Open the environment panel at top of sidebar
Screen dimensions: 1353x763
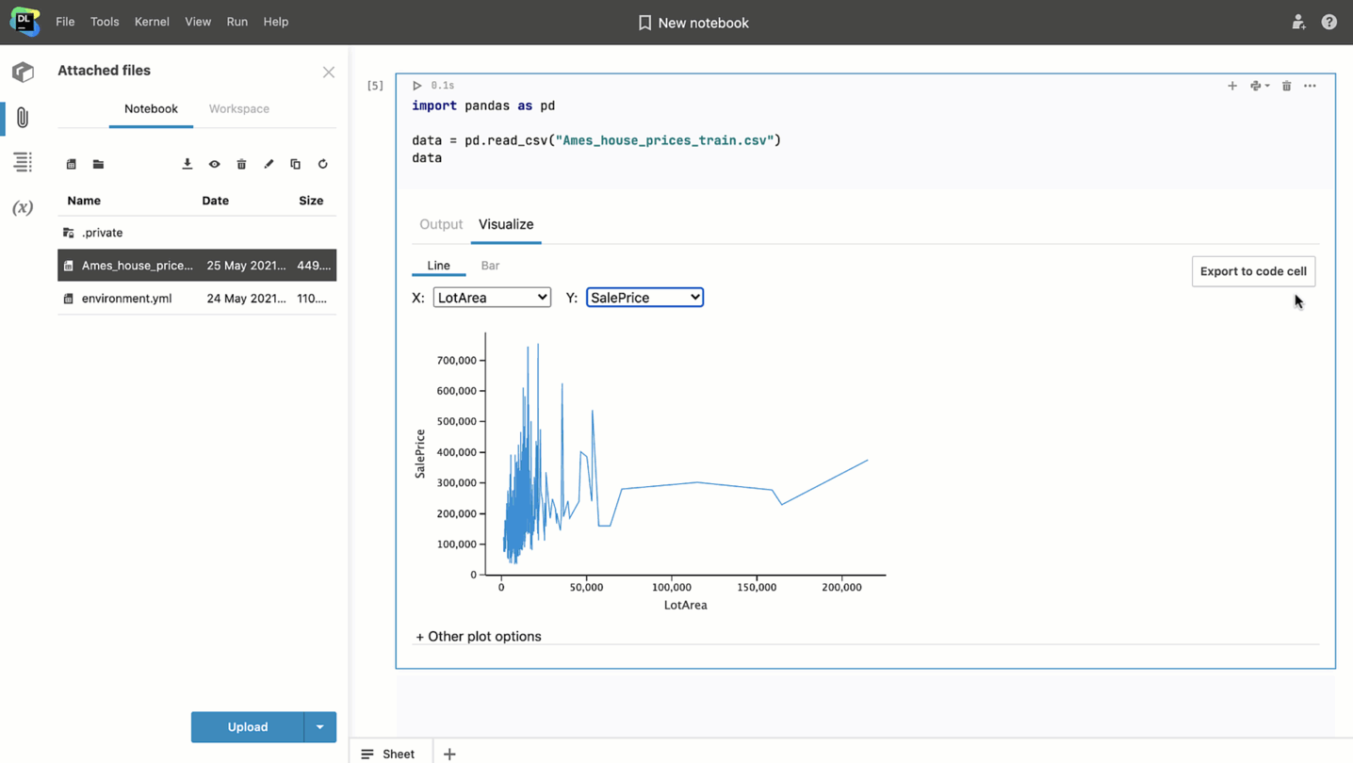[22, 72]
